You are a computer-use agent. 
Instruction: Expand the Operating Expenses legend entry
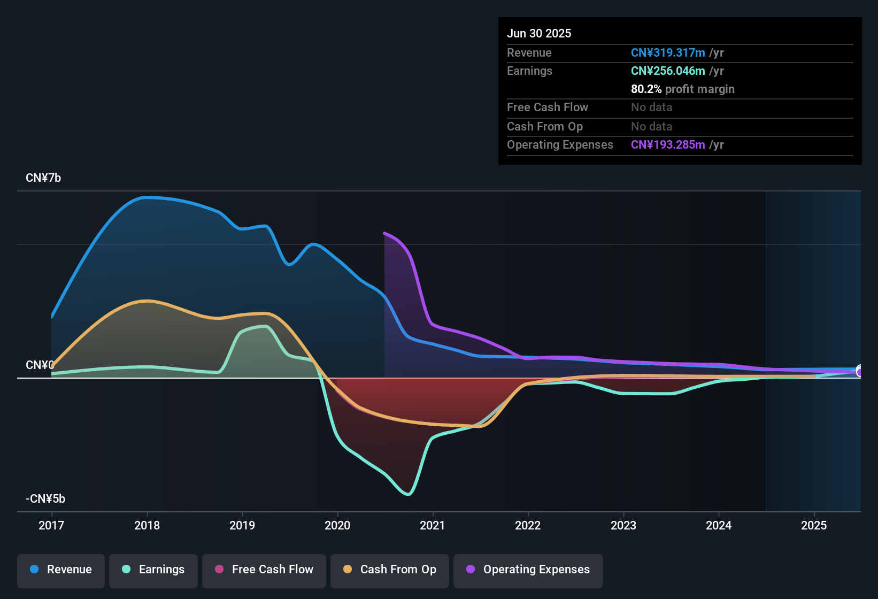pyautogui.click(x=528, y=571)
